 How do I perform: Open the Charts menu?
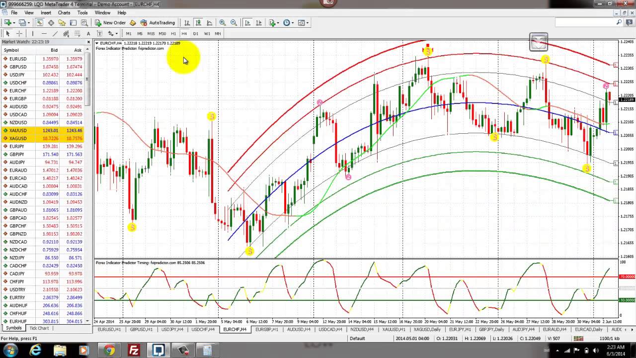coord(64,12)
